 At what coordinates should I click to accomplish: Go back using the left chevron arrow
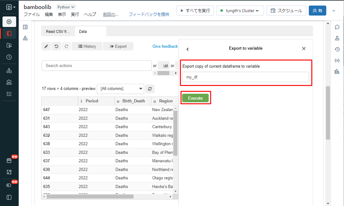[188, 49]
